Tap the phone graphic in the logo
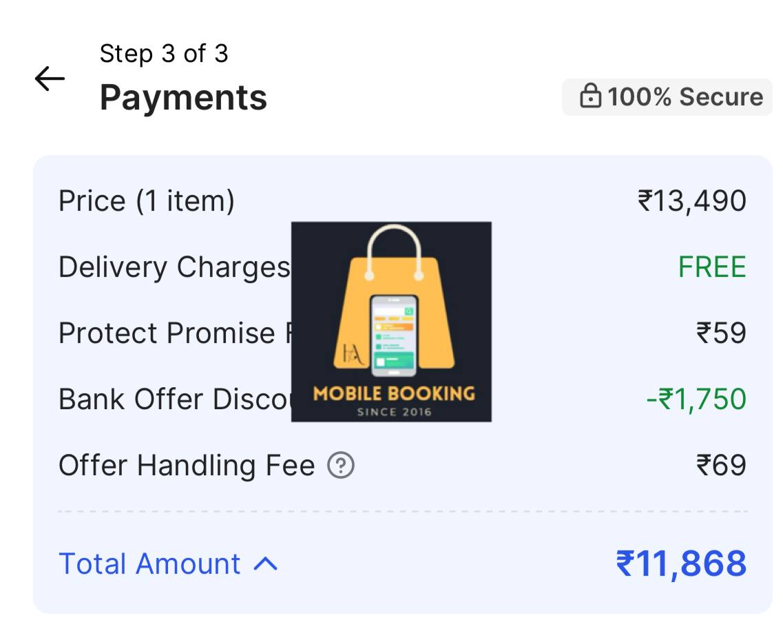 point(393,335)
